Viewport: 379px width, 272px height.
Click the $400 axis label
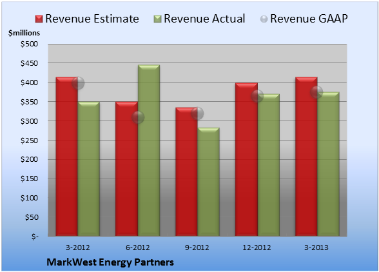pos(29,83)
